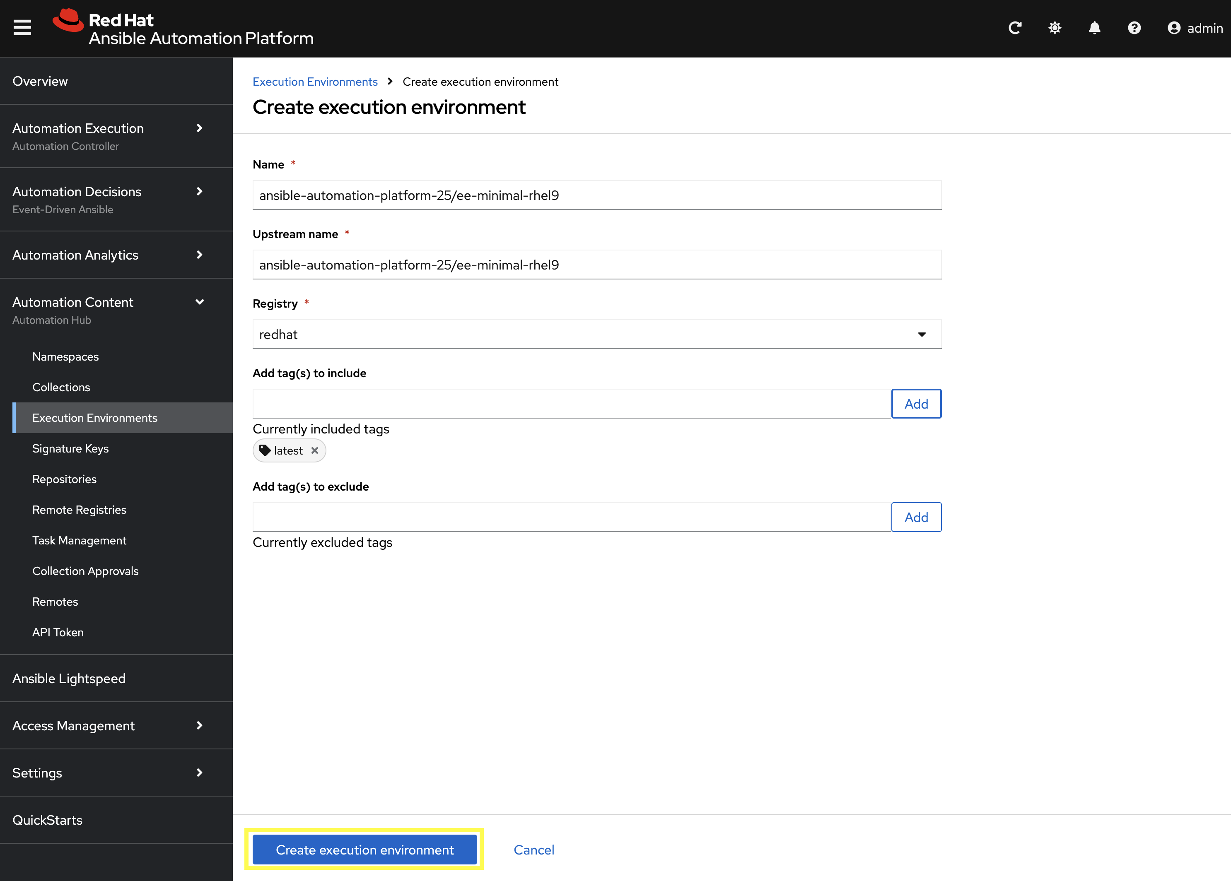
Task: Select Namespaces in the sidebar
Action: pos(65,356)
